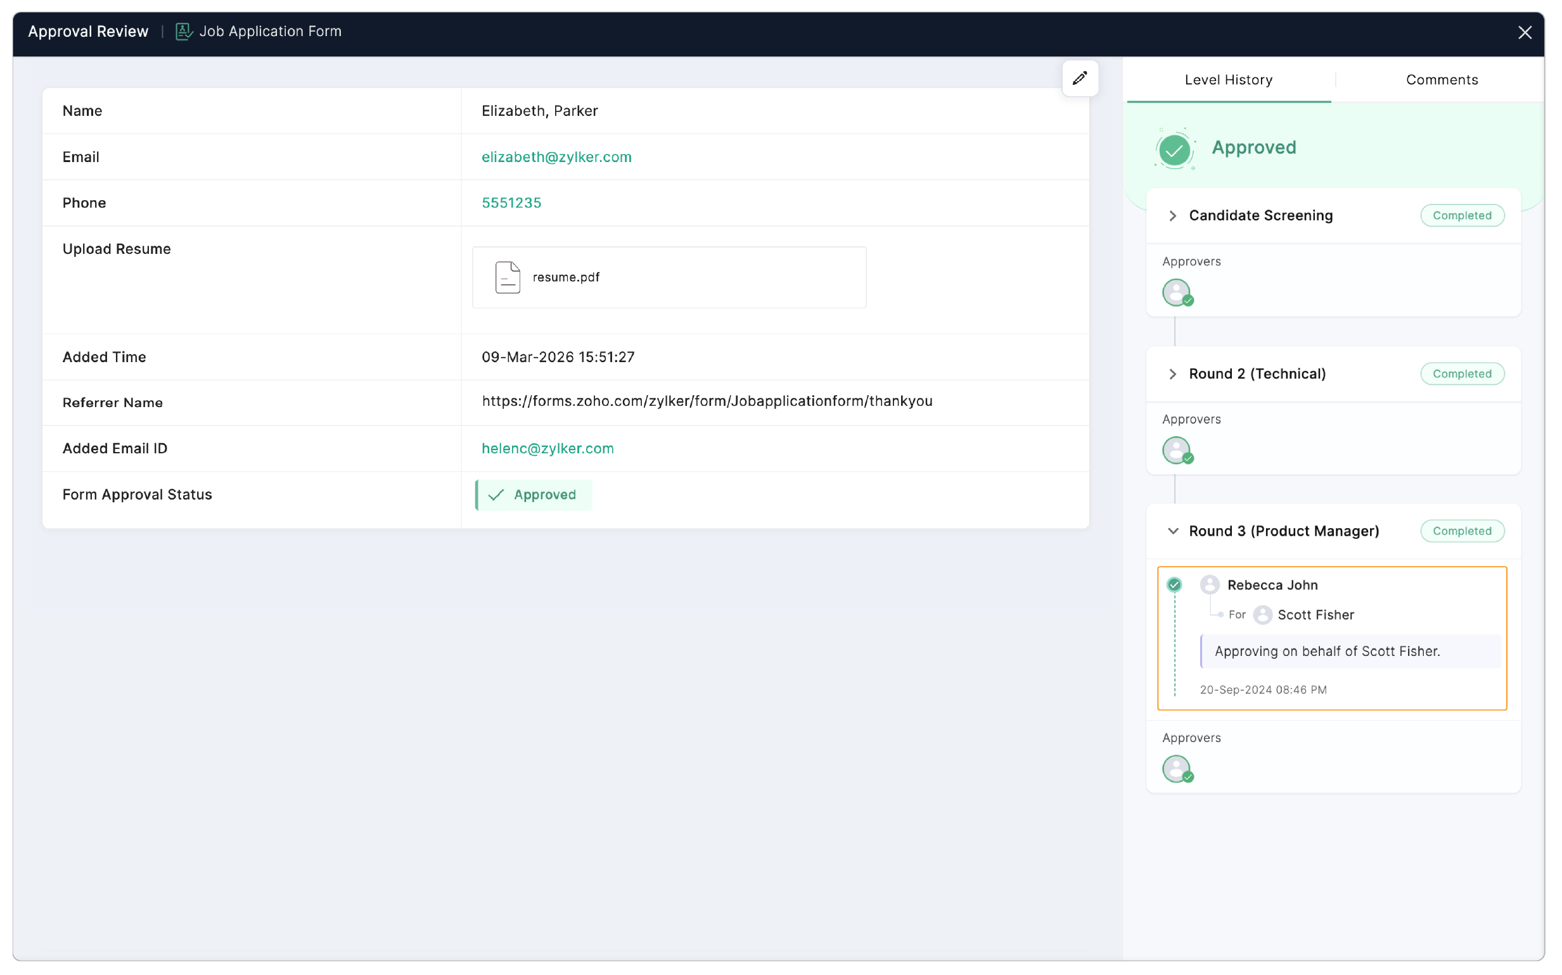Click the green check beside Rebecca John
The height and width of the screenshot is (975, 1562).
click(x=1174, y=585)
